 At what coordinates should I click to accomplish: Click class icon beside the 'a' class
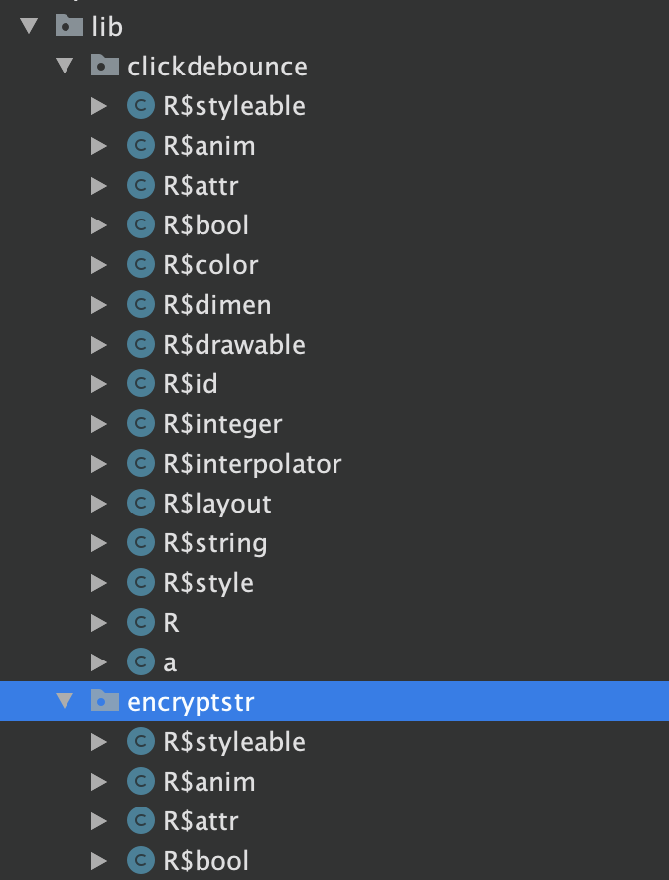[141, 662]
